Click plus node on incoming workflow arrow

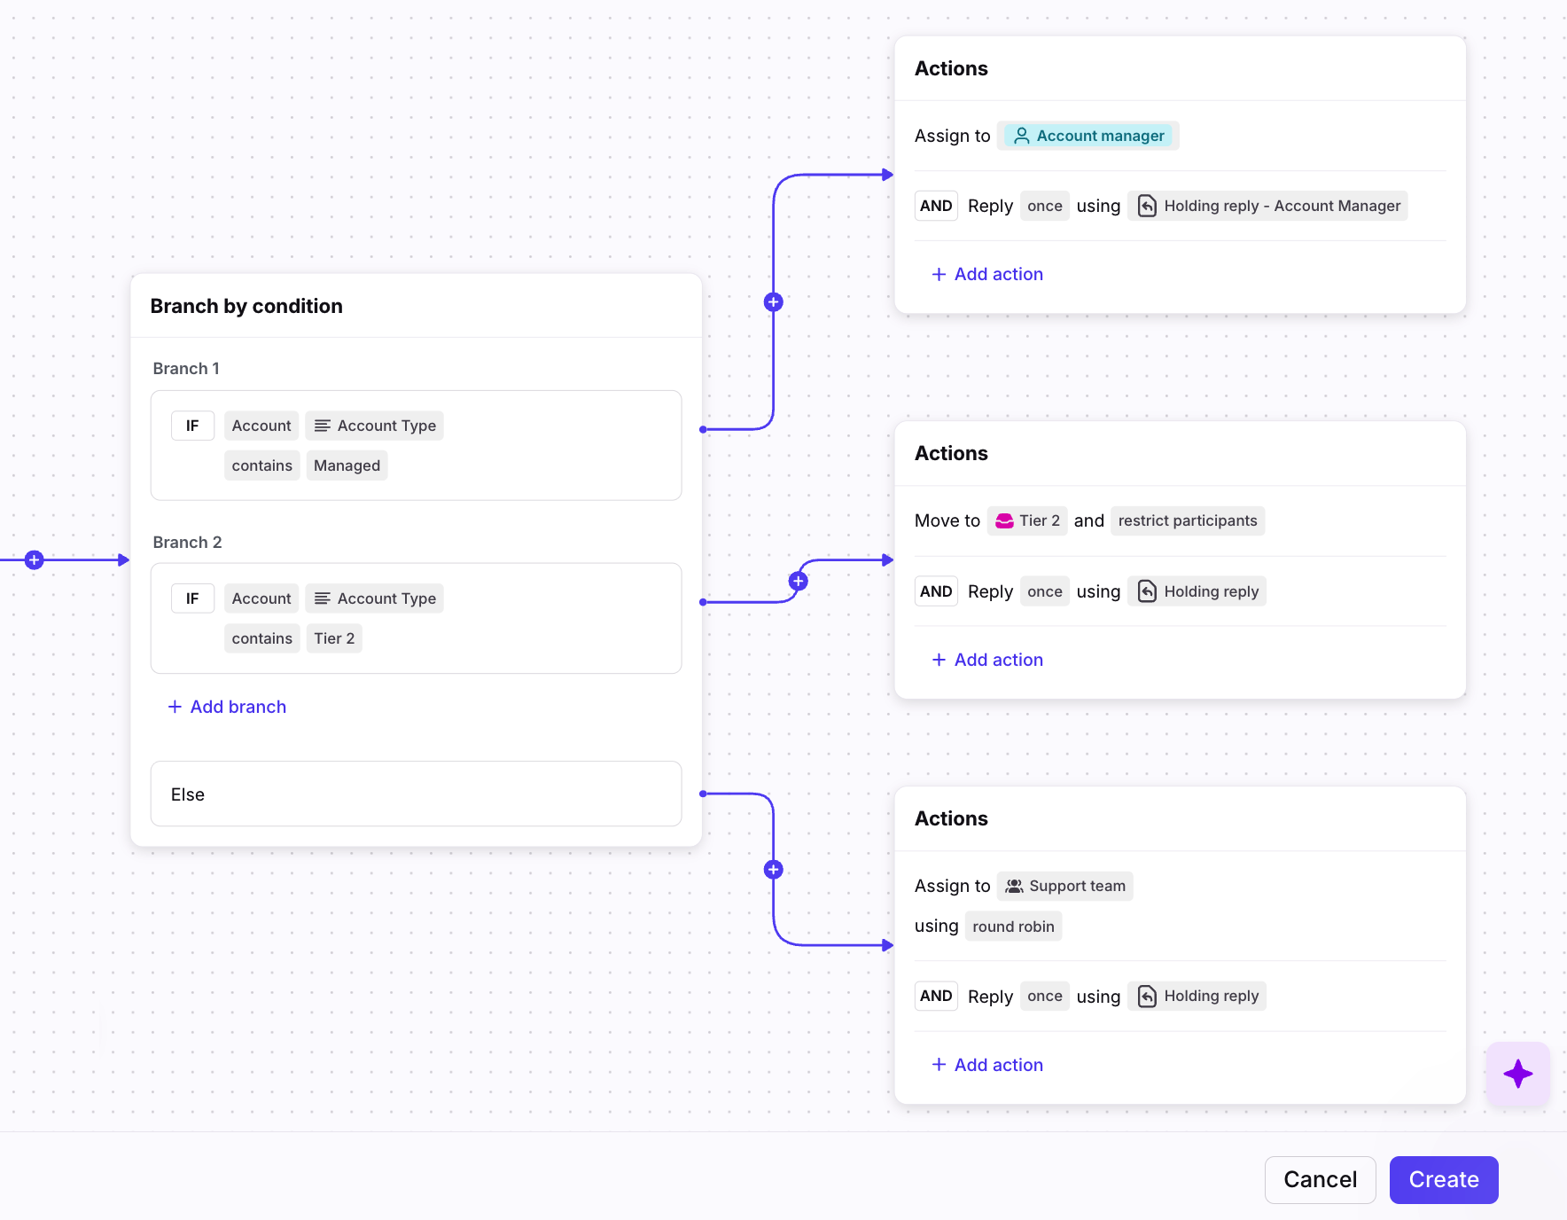[34, 560]
